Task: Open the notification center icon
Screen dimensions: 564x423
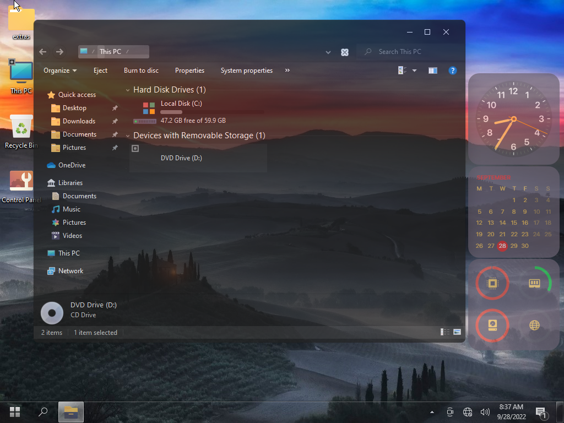Action: point(541,412)
